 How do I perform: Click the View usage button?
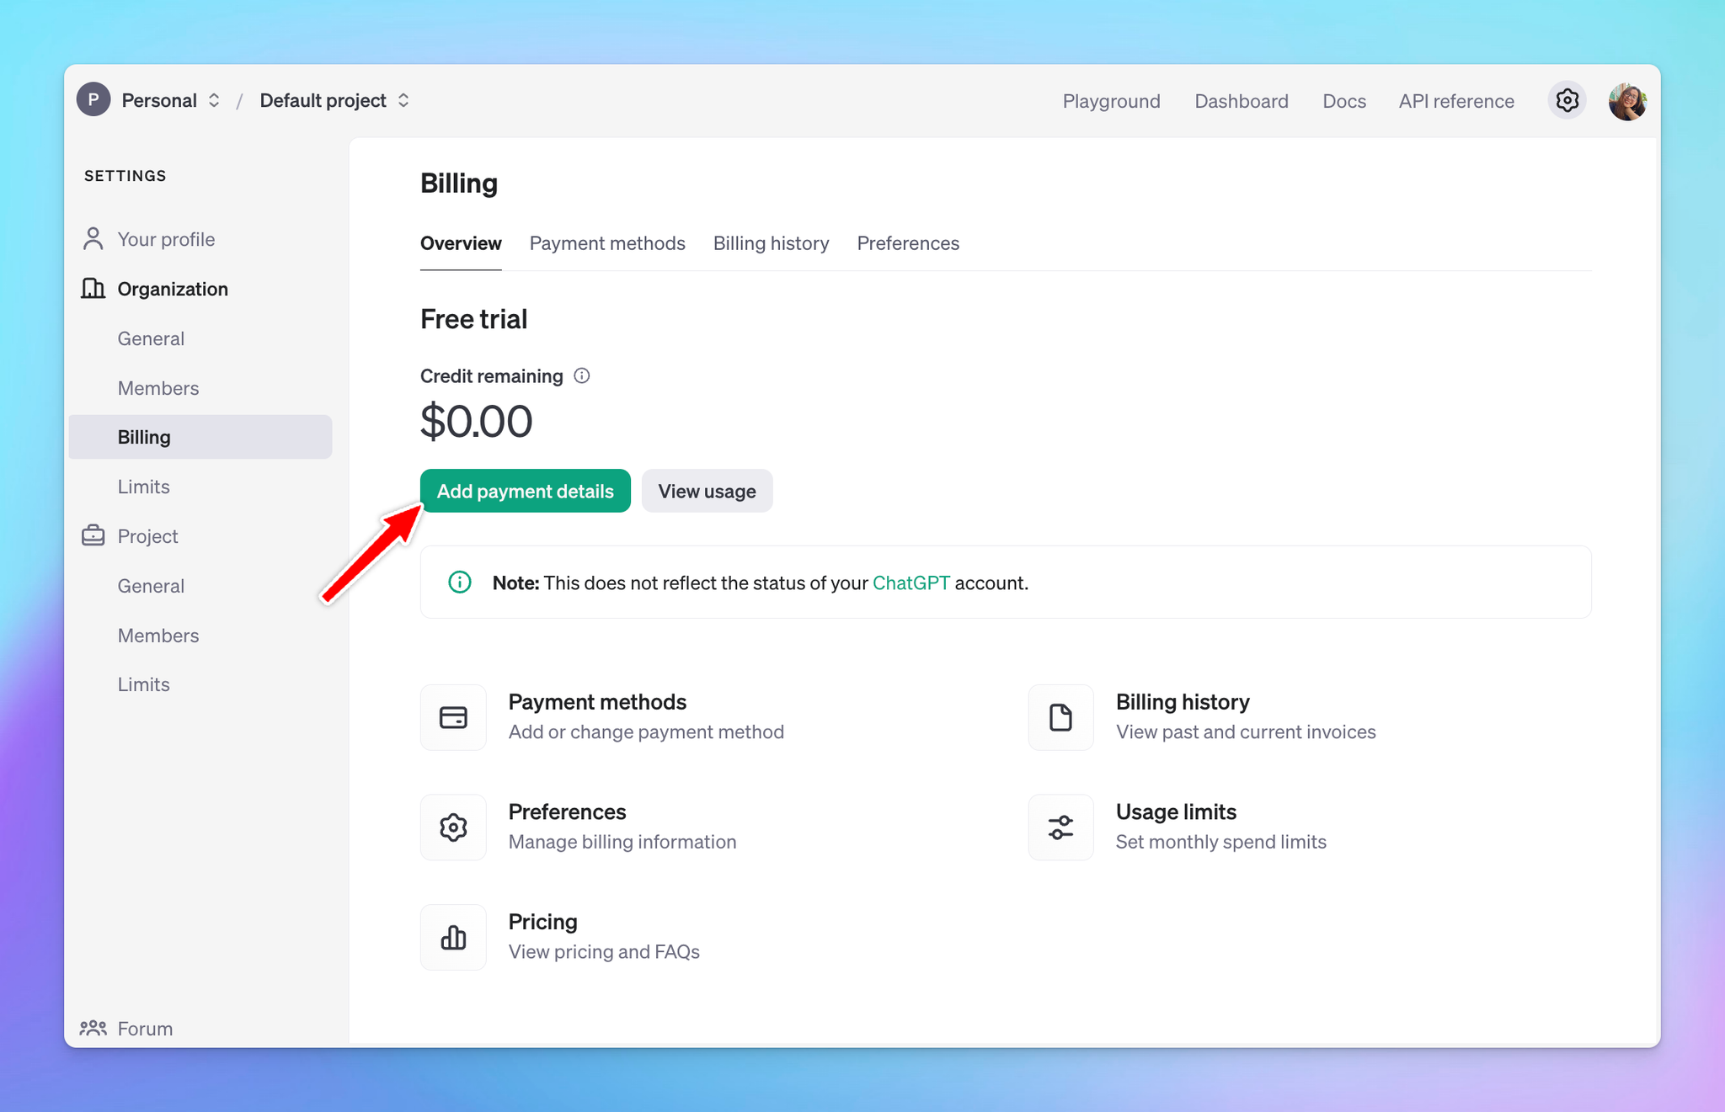(x=707, y=491)
